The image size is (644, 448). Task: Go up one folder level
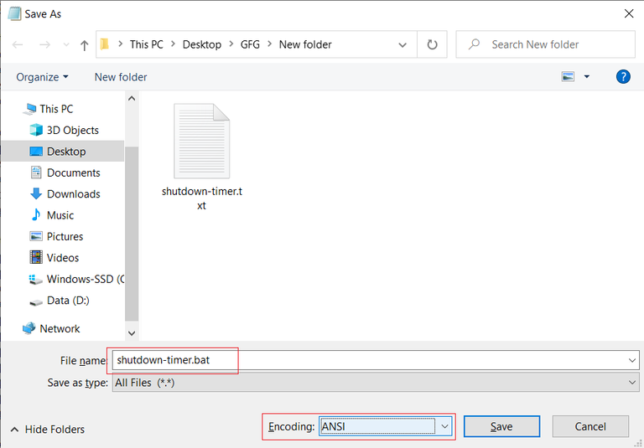[x=85, y=44]
